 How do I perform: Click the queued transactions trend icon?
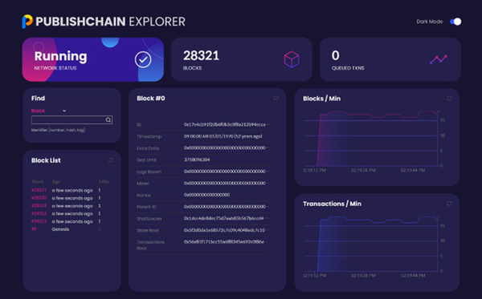tap(439, 59)
